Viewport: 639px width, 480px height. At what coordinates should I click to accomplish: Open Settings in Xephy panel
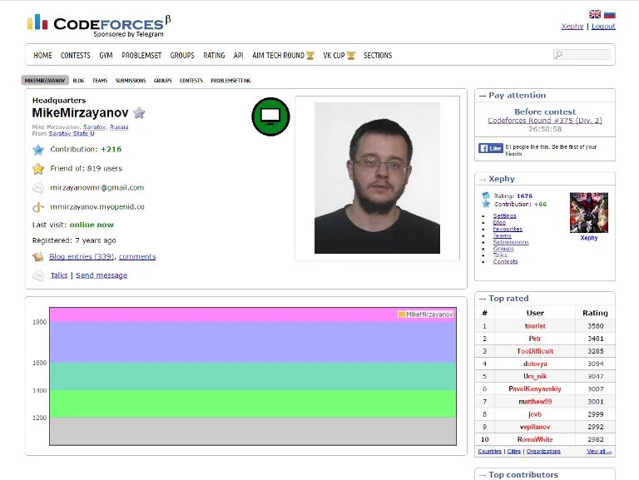504,215
